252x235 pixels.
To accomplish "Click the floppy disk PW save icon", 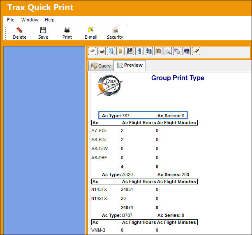I will coord(130,51).
